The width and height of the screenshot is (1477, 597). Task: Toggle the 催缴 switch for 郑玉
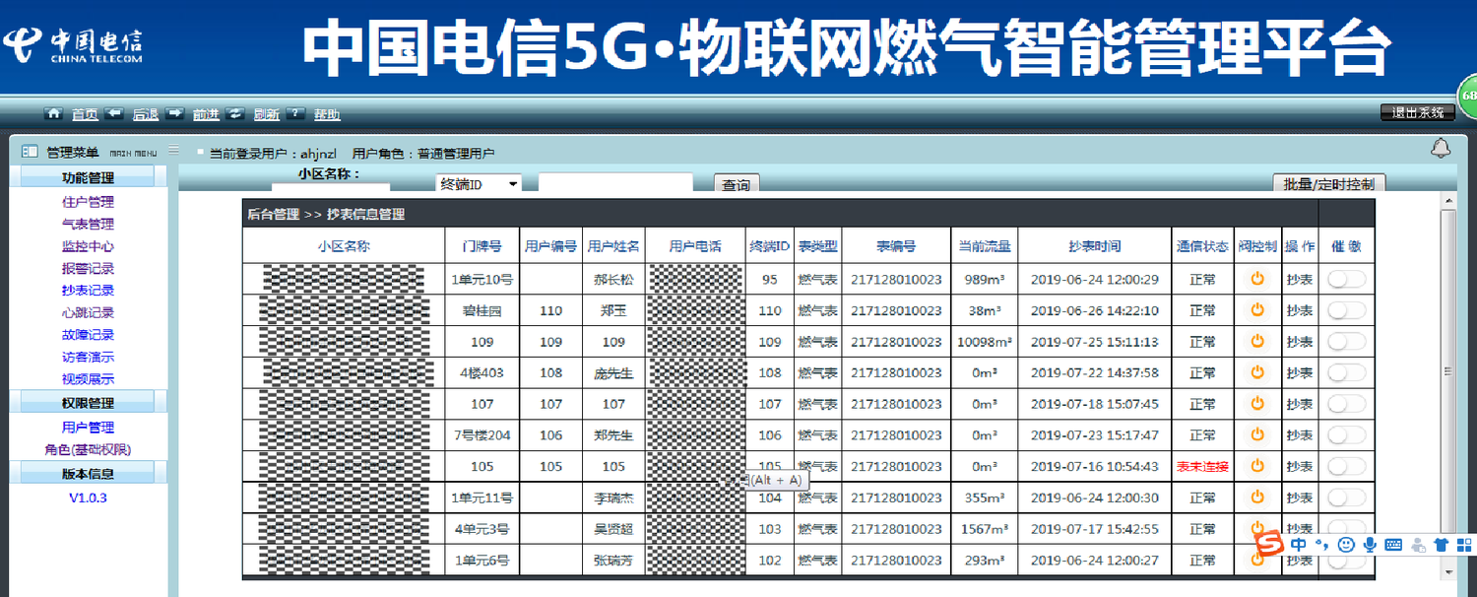pyautogui.click(x=1346, y=309)
